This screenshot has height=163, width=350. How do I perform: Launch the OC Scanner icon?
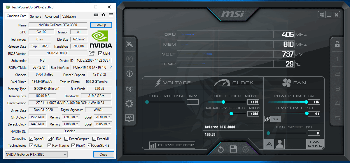pyautogui.click(x=129, y=89)
